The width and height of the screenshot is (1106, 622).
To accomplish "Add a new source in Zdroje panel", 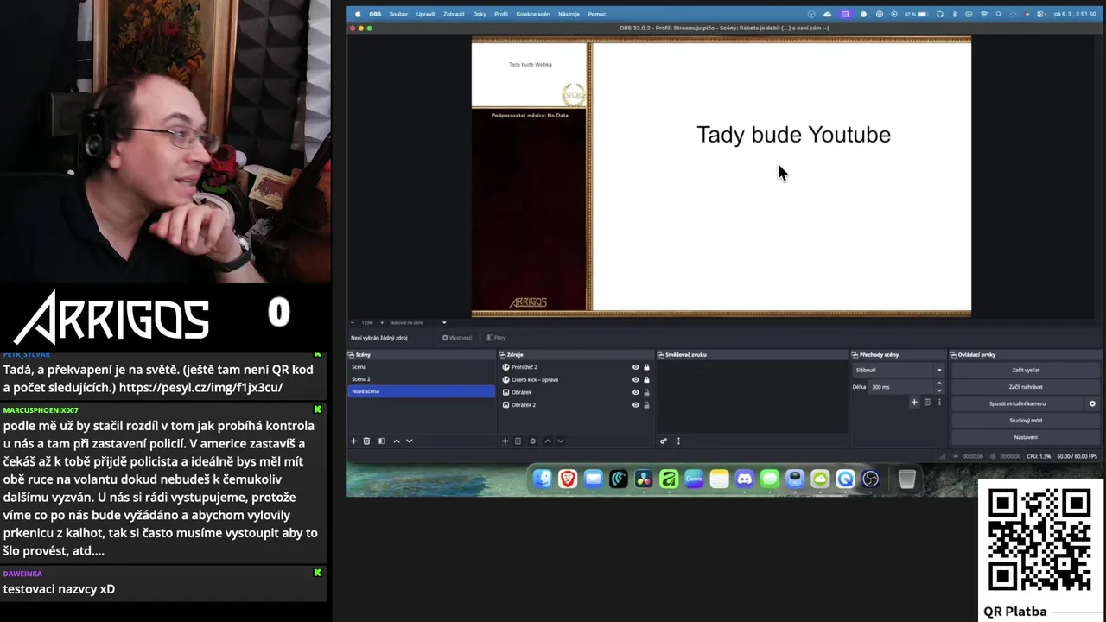I will 505,441.
